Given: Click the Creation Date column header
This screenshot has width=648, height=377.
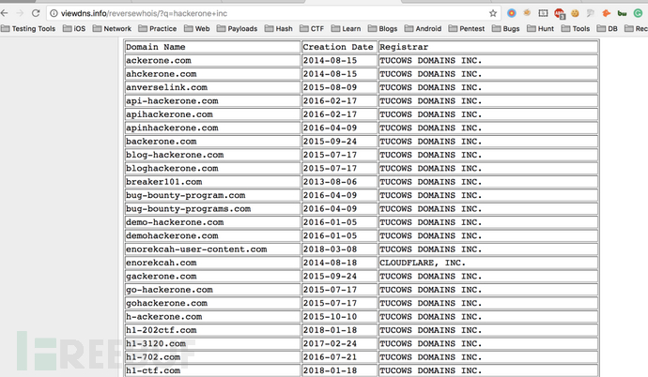Looking at the screenshot, I should (x=339, y=47).
